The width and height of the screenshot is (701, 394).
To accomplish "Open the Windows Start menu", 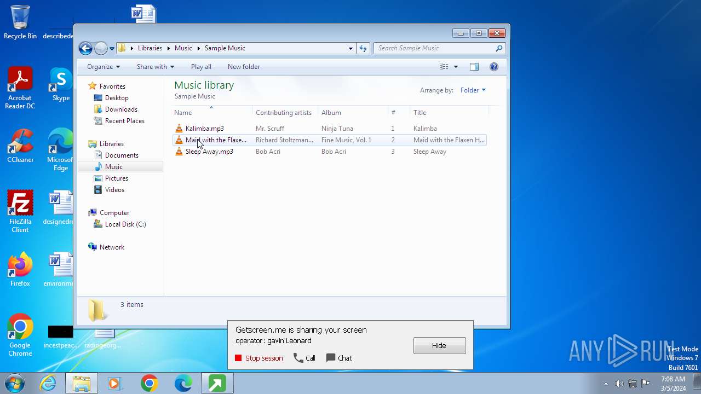I will point(15,383).
